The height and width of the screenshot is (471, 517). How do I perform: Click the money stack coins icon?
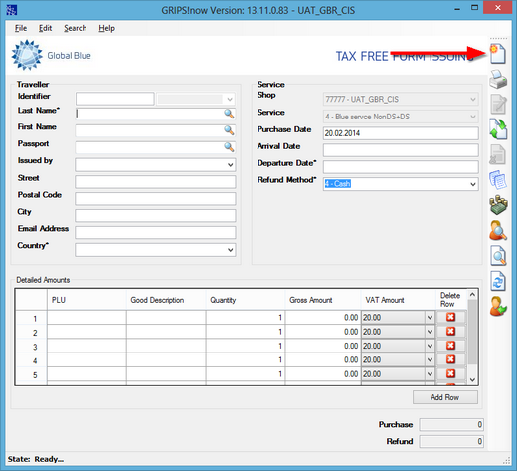[498, 205]
